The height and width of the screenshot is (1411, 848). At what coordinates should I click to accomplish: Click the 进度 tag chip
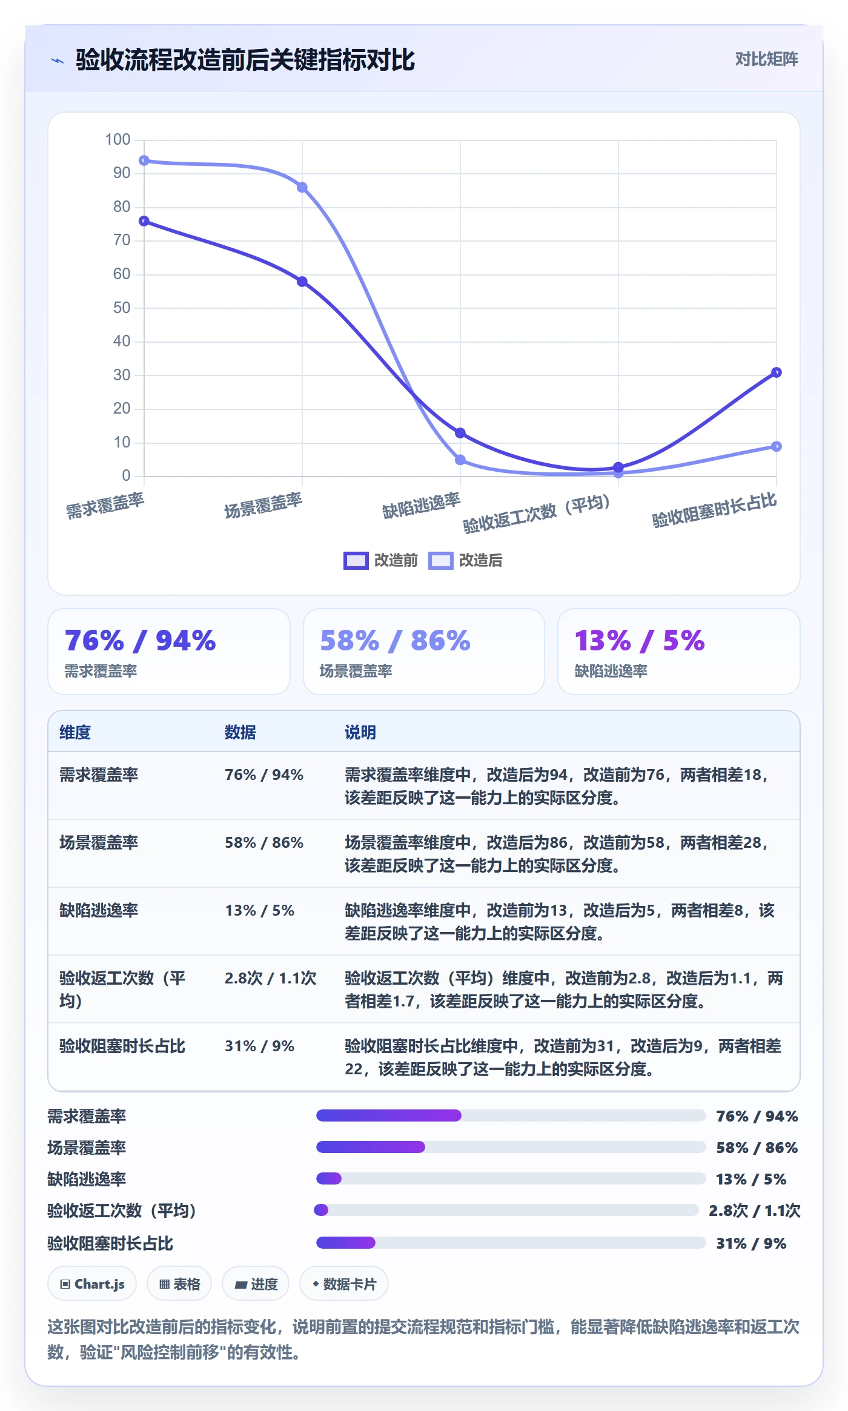point(256,1283)
